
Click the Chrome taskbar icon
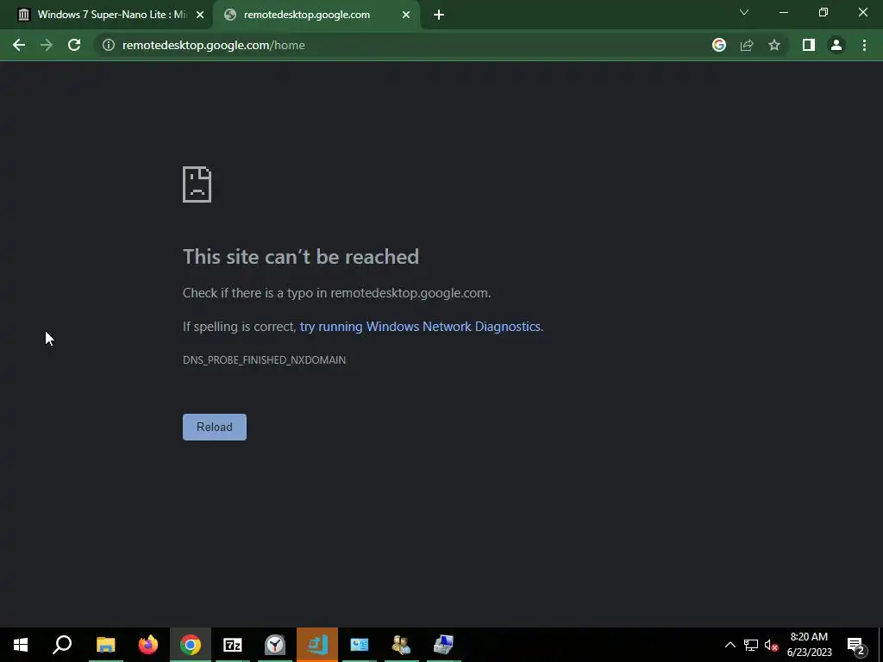(191, 645)
